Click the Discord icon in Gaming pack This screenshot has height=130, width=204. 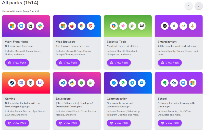click(21, 83)
